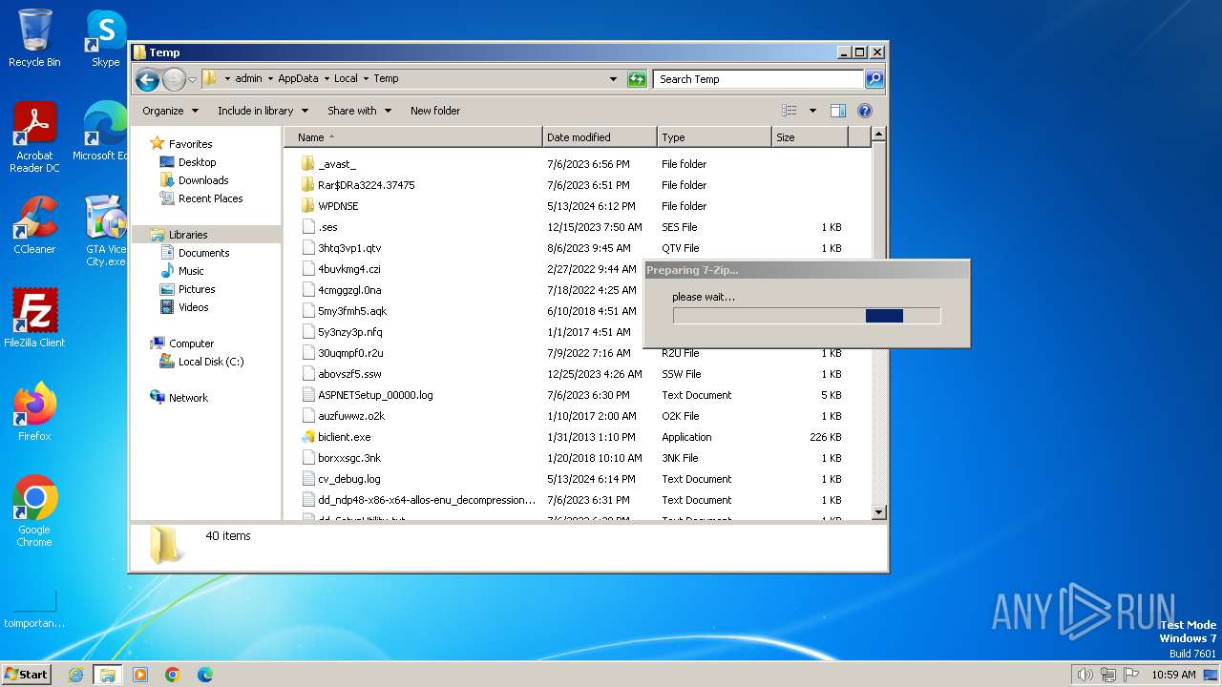
Task: Sort by the Date modified column
Action: [x=600, y=137]
